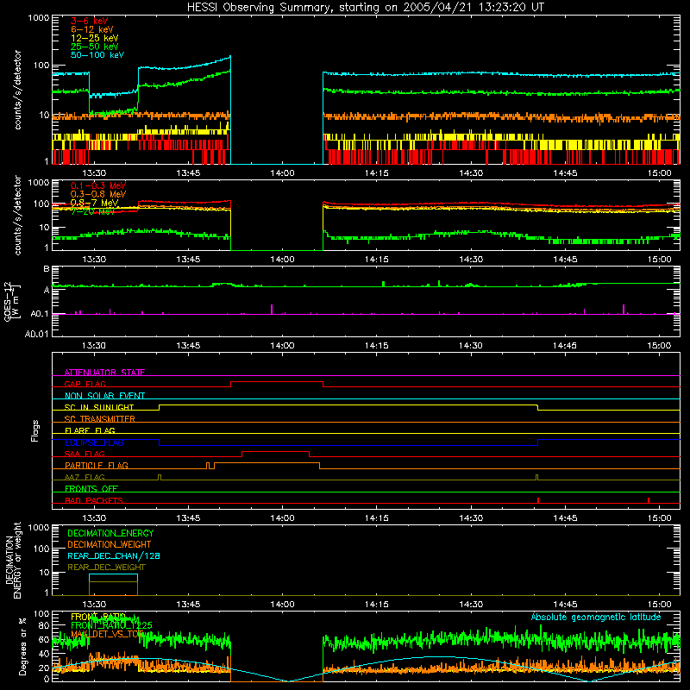
Task: Click the A0.1 tick label on GOES panel
Action: coord(40,314)
